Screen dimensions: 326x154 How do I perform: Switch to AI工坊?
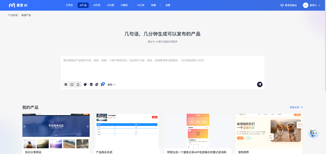pos(141,5)
